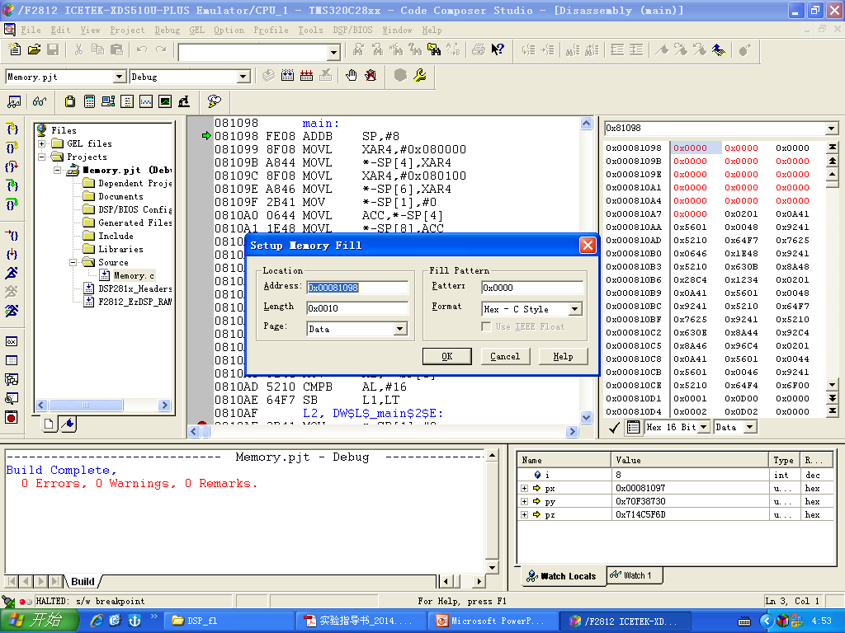Select Memory.c in the project tree

[x=134, y=275]
